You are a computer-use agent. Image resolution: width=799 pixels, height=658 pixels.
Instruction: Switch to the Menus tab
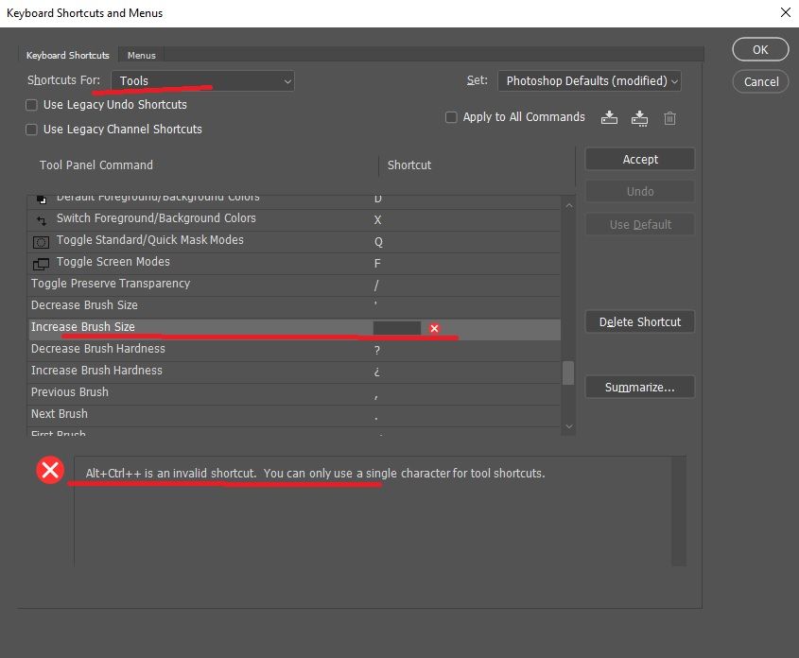click(141, 55)
